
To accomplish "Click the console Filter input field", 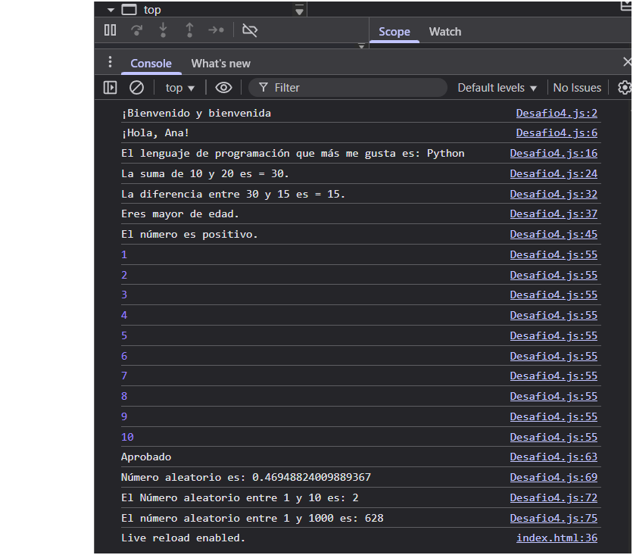I will click(348, 88).
